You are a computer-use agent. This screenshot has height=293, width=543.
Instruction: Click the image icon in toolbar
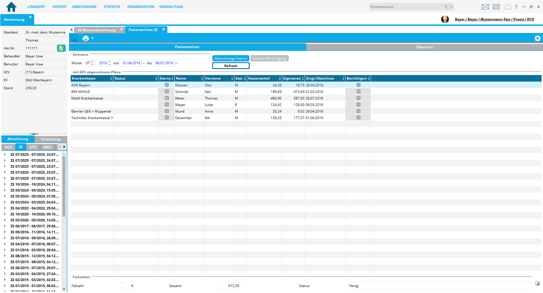click(74, 38)
